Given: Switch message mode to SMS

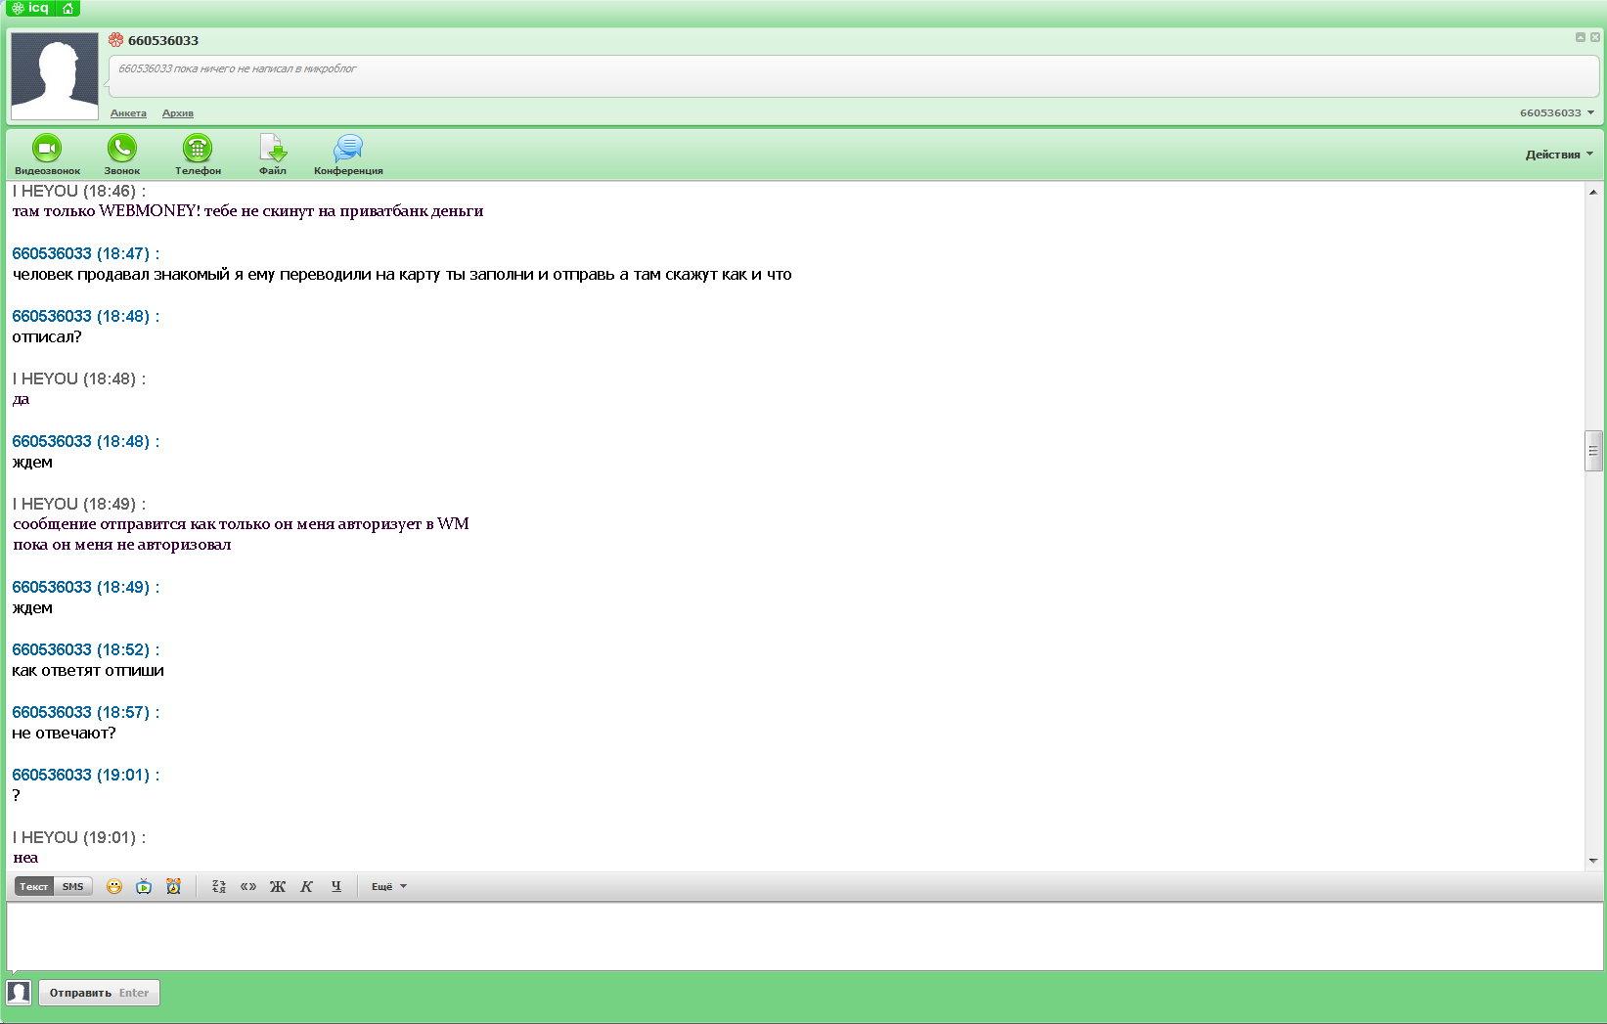Looking at the screenshot, I should click(73, 886).
